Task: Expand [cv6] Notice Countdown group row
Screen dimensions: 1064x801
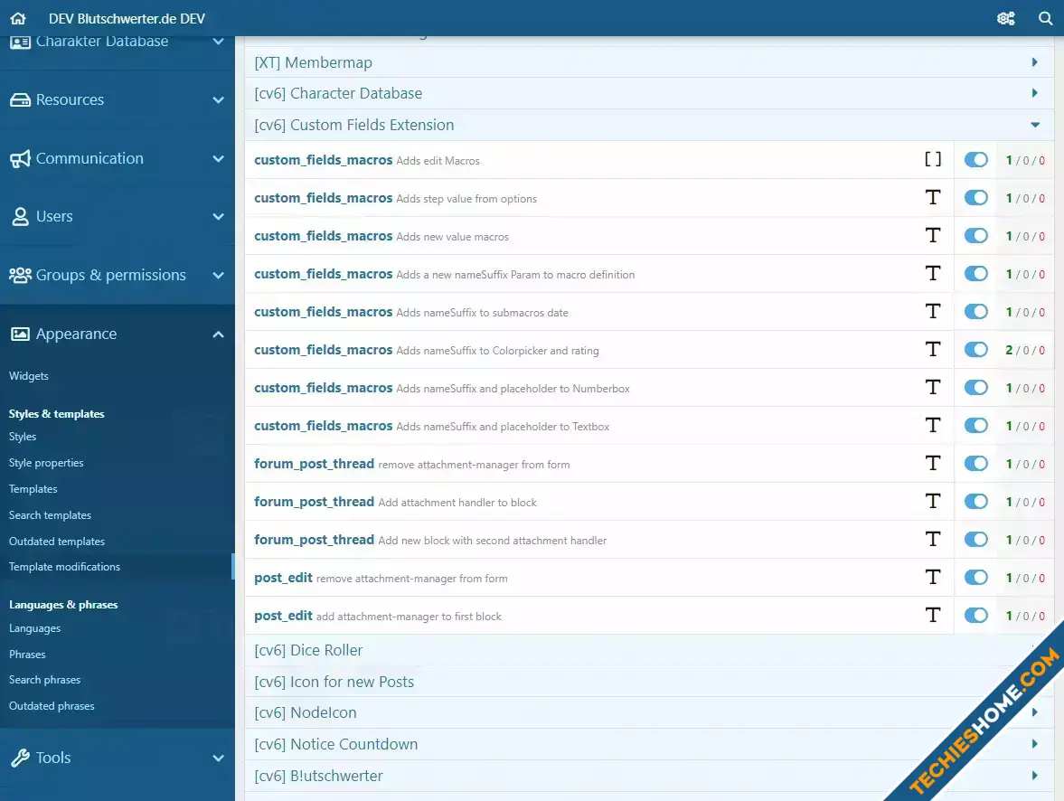Action: coord(649,744)
